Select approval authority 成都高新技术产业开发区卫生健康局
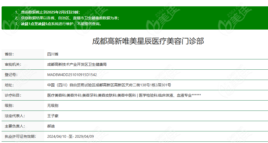 tap(77, 64)
